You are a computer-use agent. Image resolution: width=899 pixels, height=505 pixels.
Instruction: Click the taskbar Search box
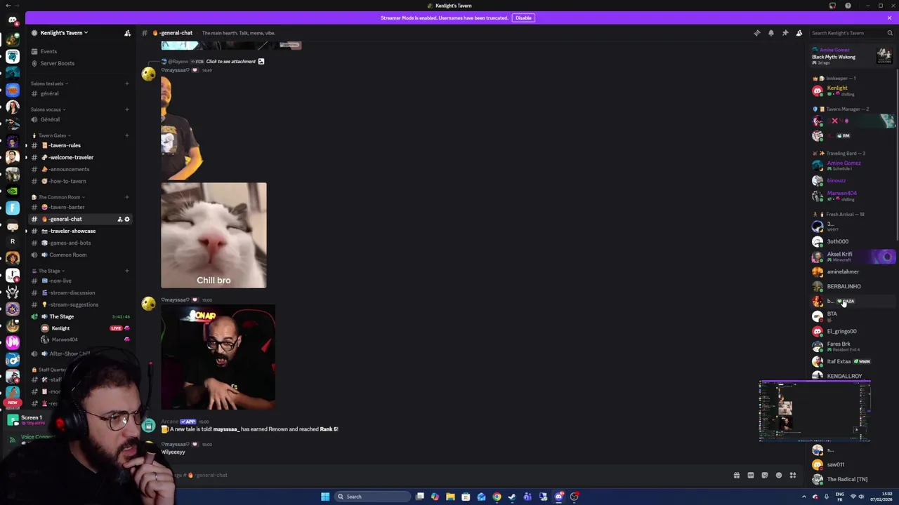coord(372,497)
